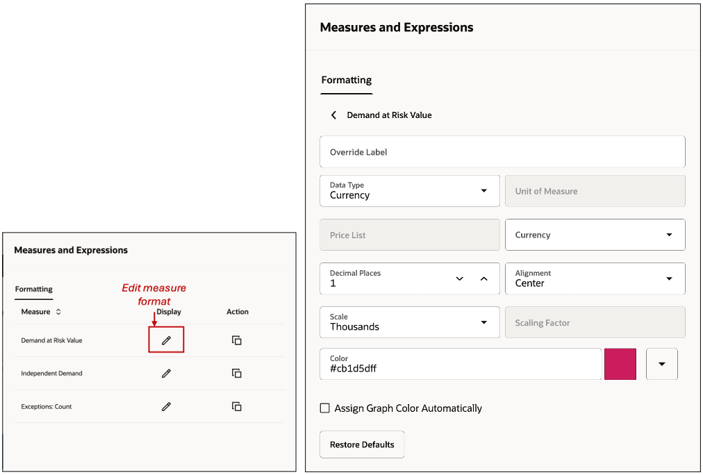Select the Formatting tab in right panel

coord(346,80)
